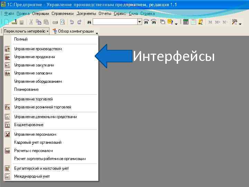Viewport: 249px width, 187px height.
Task: Click the 1C Help question mark icon
Action: pos(170,22)
